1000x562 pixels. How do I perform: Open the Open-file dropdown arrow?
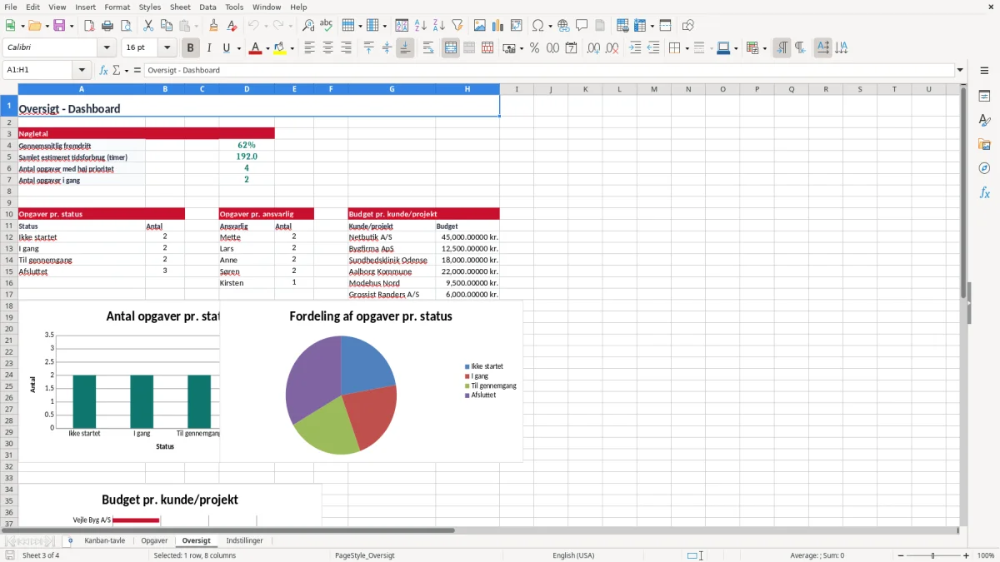45,26
